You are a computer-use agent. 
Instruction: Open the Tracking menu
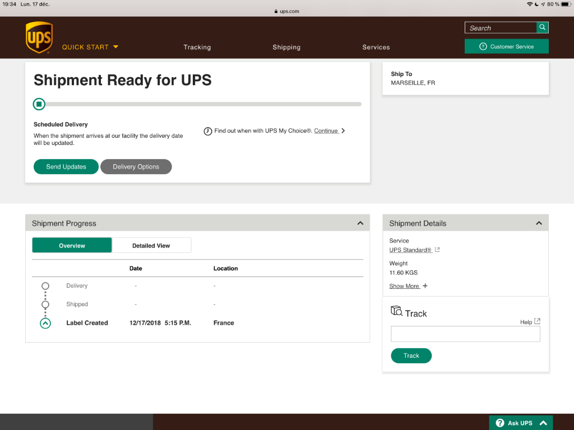(x=197, y=47)
